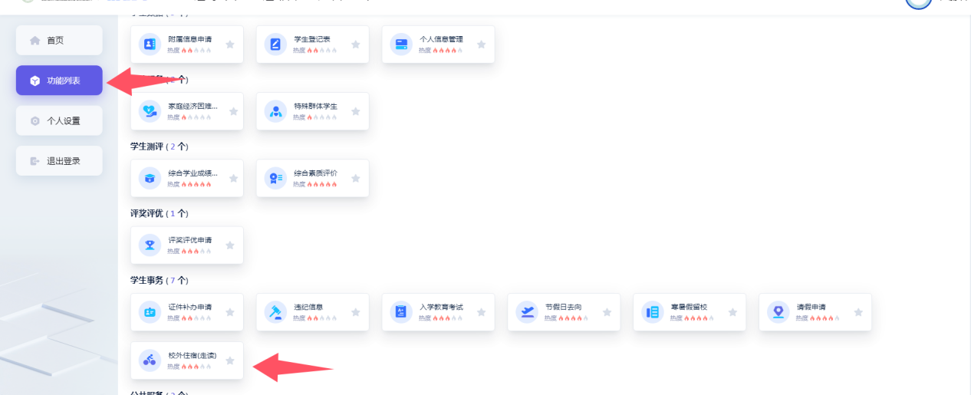Star the 请假申请 function card

[x=858, y=312]
